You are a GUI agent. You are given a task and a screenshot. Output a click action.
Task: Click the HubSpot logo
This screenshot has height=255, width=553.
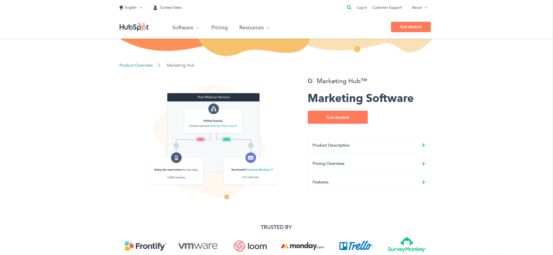[x=134, y=27]
